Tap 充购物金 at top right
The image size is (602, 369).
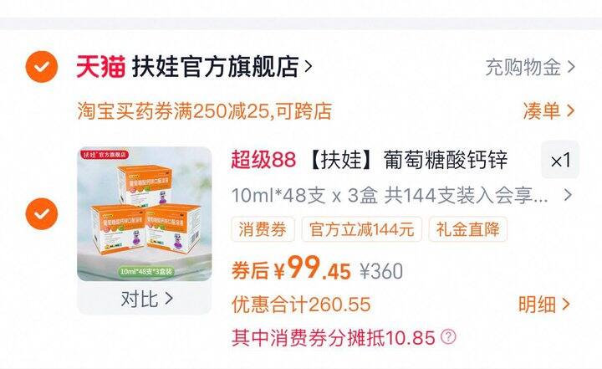pyautogui.click(x=523, y=68)
